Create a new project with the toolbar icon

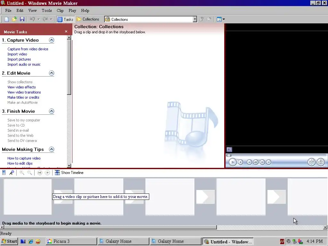(7, 19)
